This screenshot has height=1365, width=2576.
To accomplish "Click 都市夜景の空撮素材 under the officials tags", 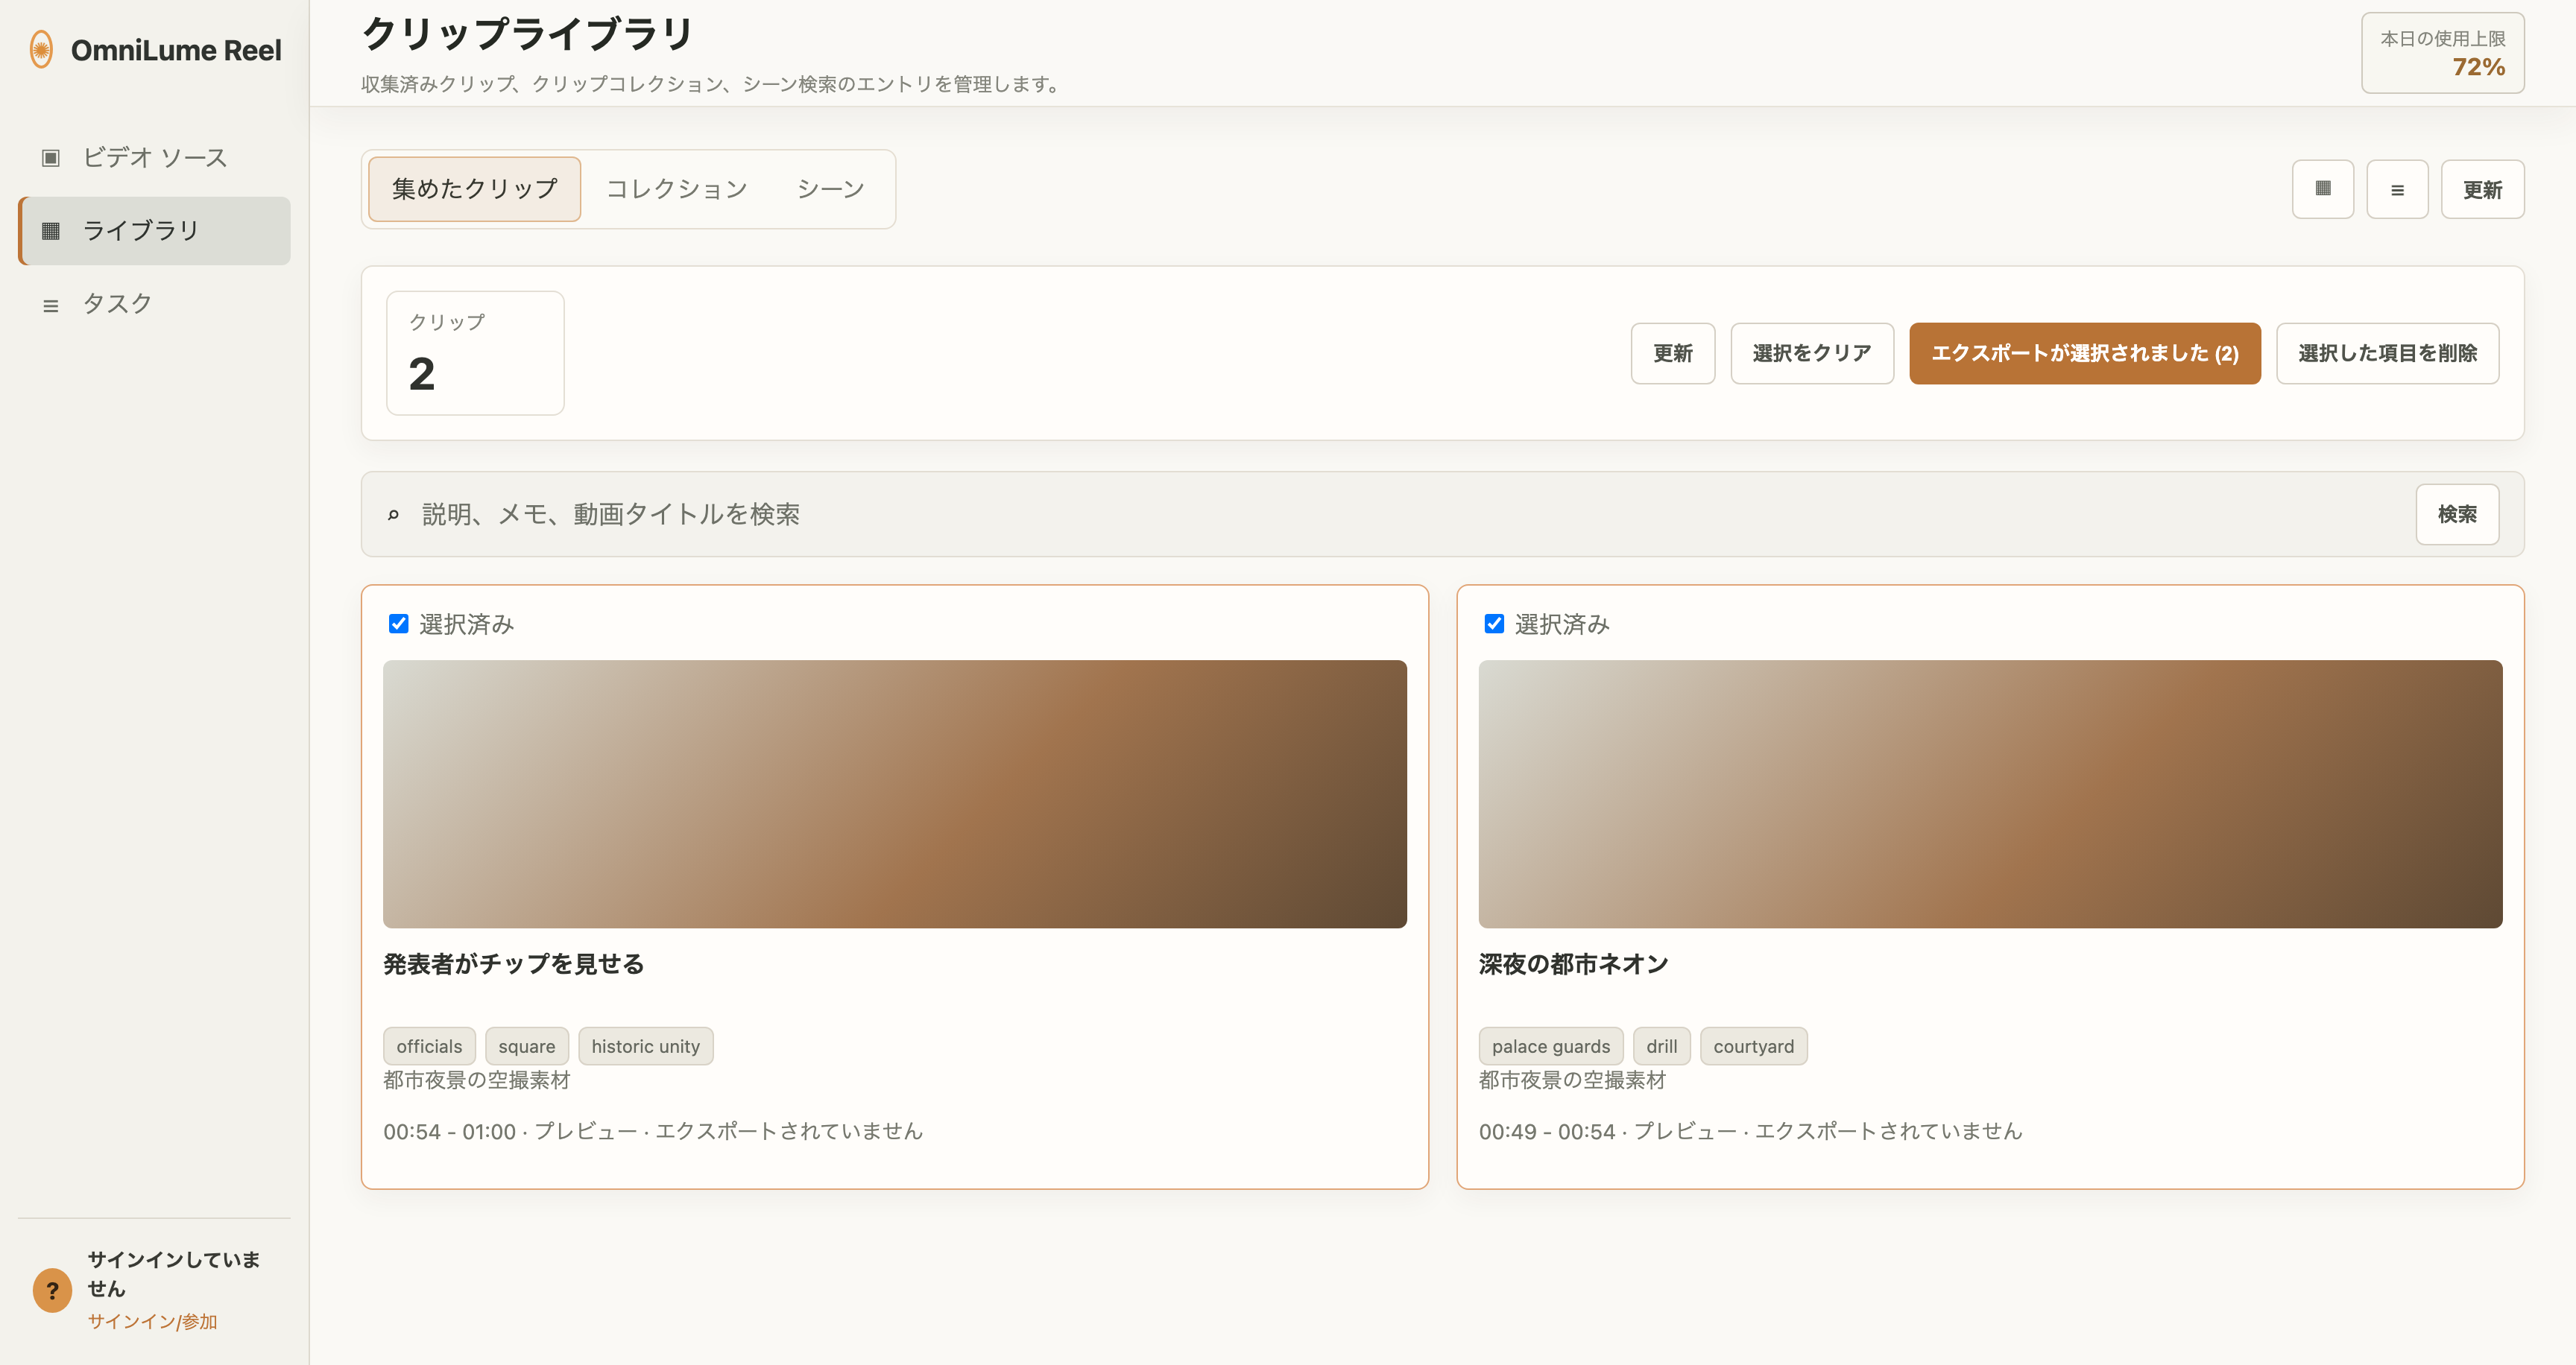I will pos(476,1080).
